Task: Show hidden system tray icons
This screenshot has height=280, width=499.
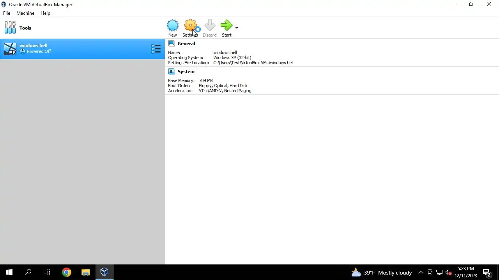Action: pyautogui.click(x=421, y=273)
